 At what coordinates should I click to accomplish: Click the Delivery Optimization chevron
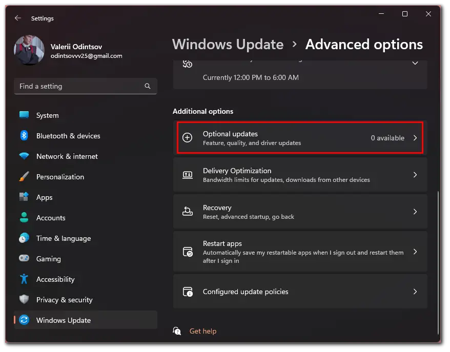[x=415, y=175]
